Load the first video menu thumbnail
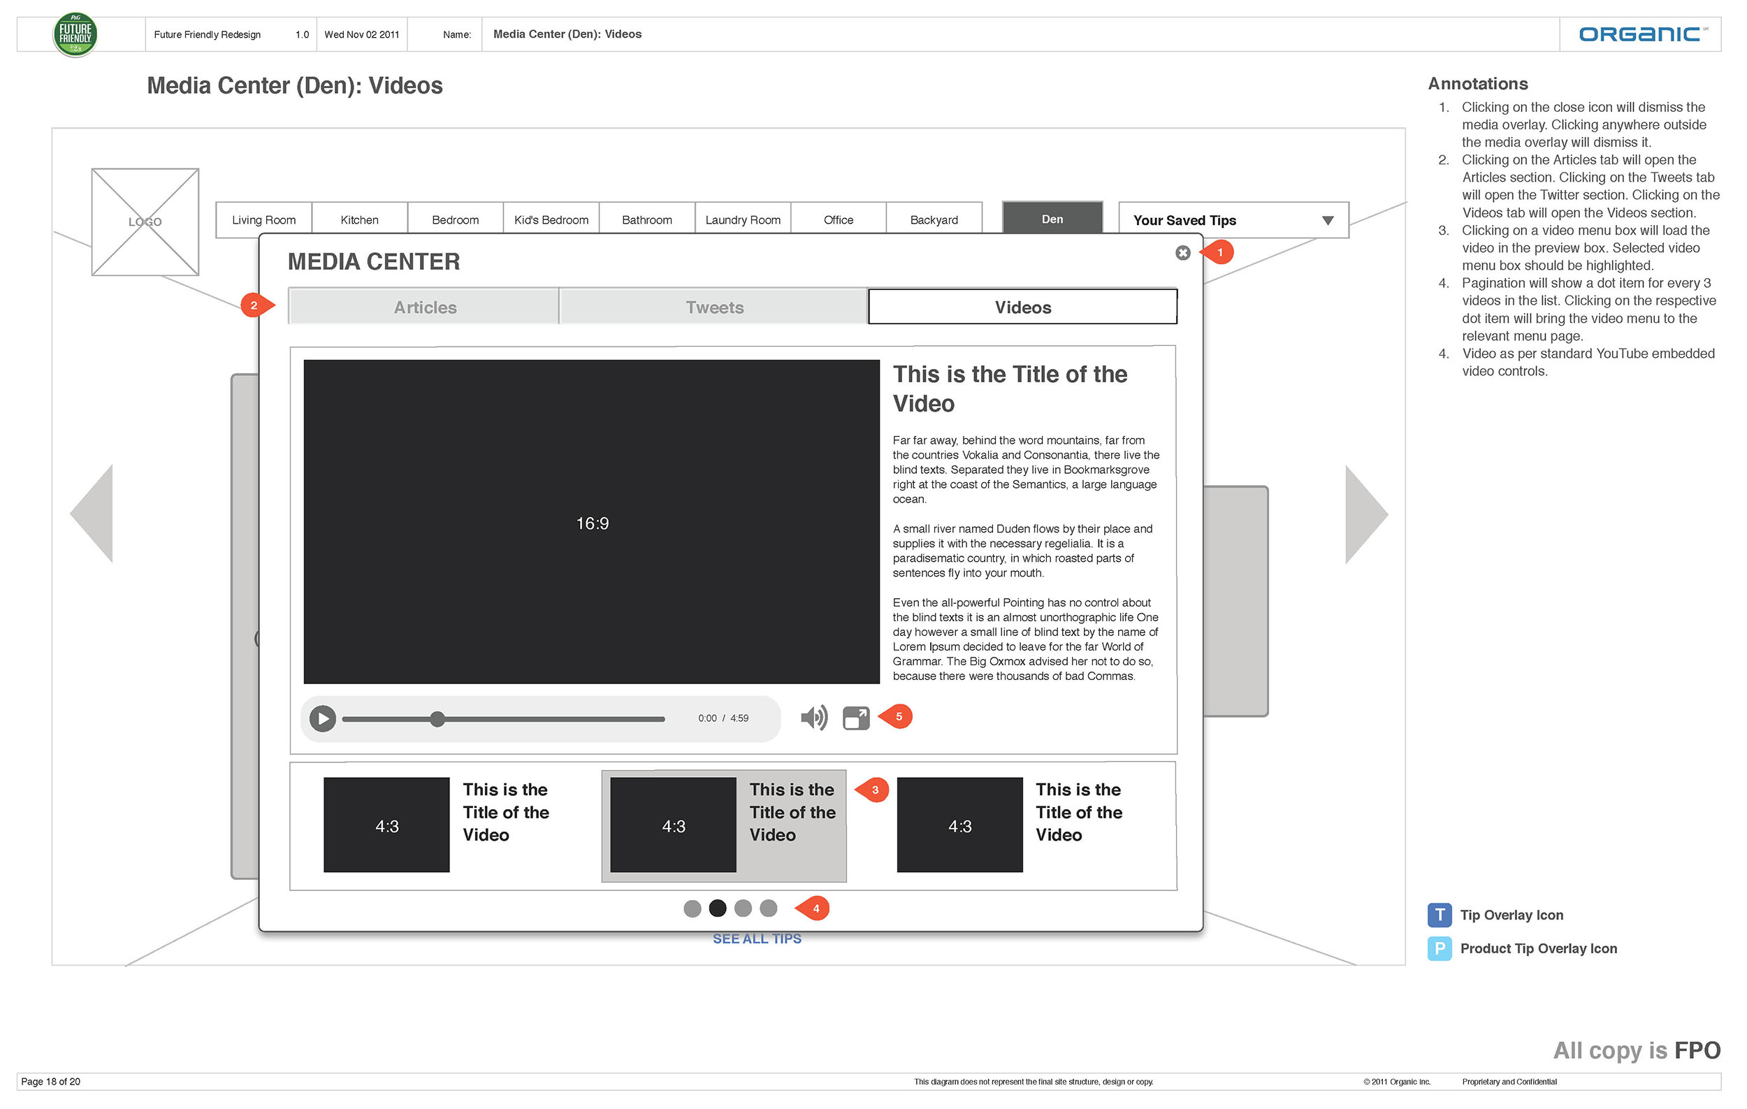Viewport: 1747px width, 1109px height. click(386, 825)
